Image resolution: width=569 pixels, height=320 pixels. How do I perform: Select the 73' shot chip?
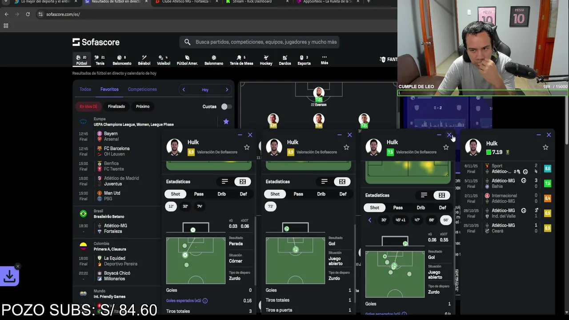(270, 206)
